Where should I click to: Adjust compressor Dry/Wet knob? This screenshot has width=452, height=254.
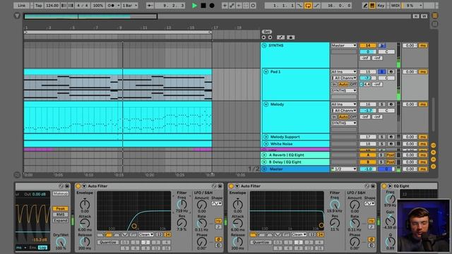61,242
